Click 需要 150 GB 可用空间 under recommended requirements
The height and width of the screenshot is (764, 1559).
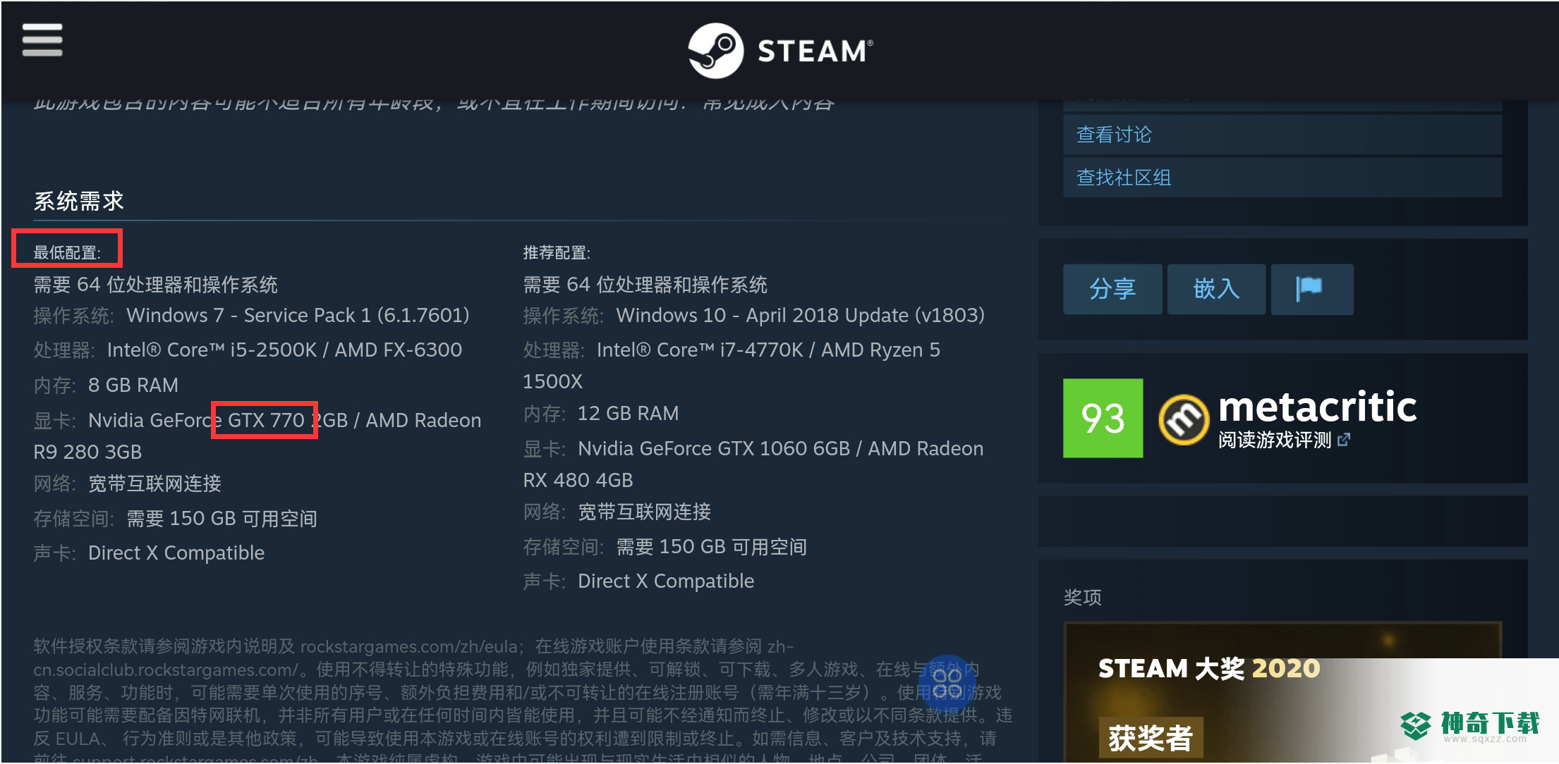click(711, 547)
